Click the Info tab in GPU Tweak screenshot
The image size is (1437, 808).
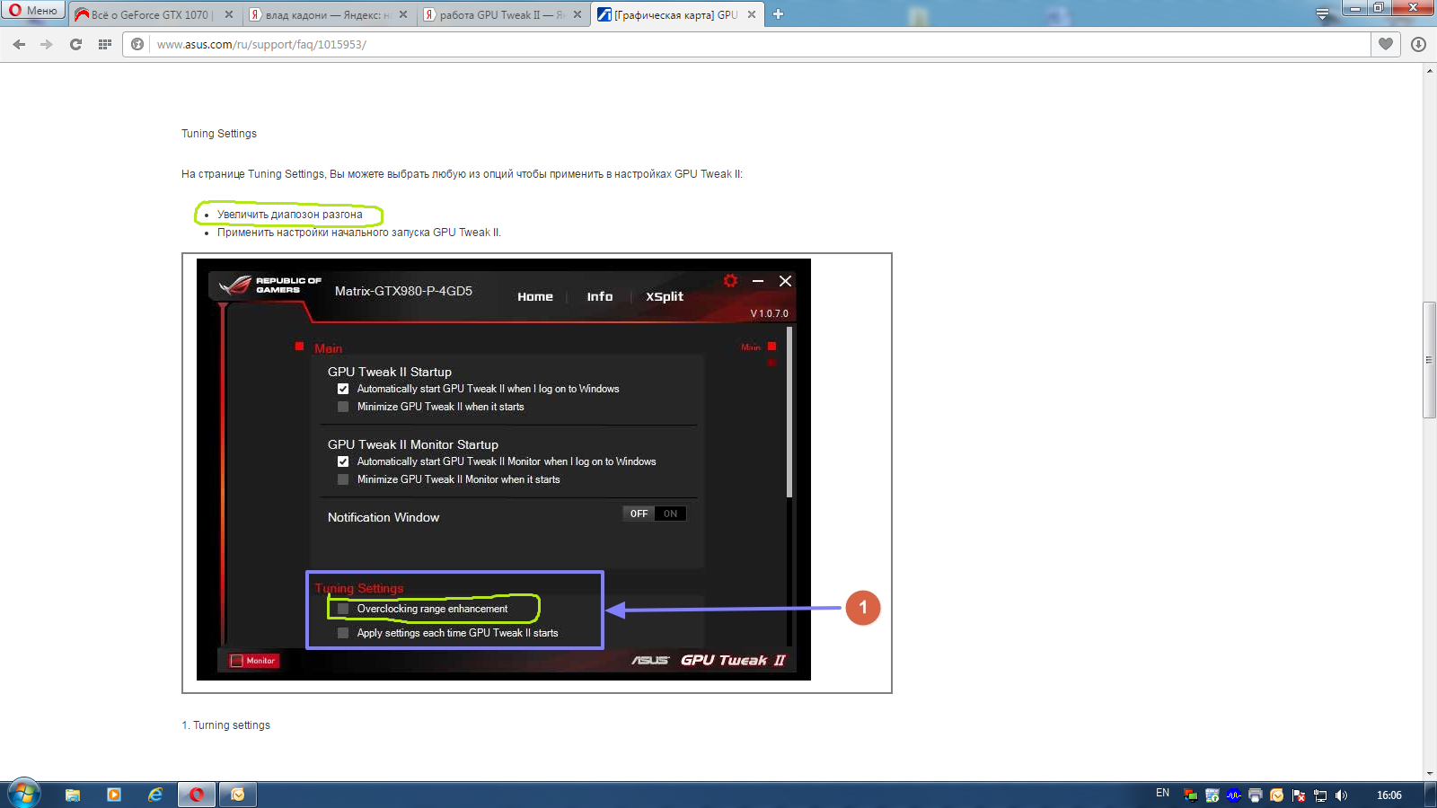tap(600, 297)
